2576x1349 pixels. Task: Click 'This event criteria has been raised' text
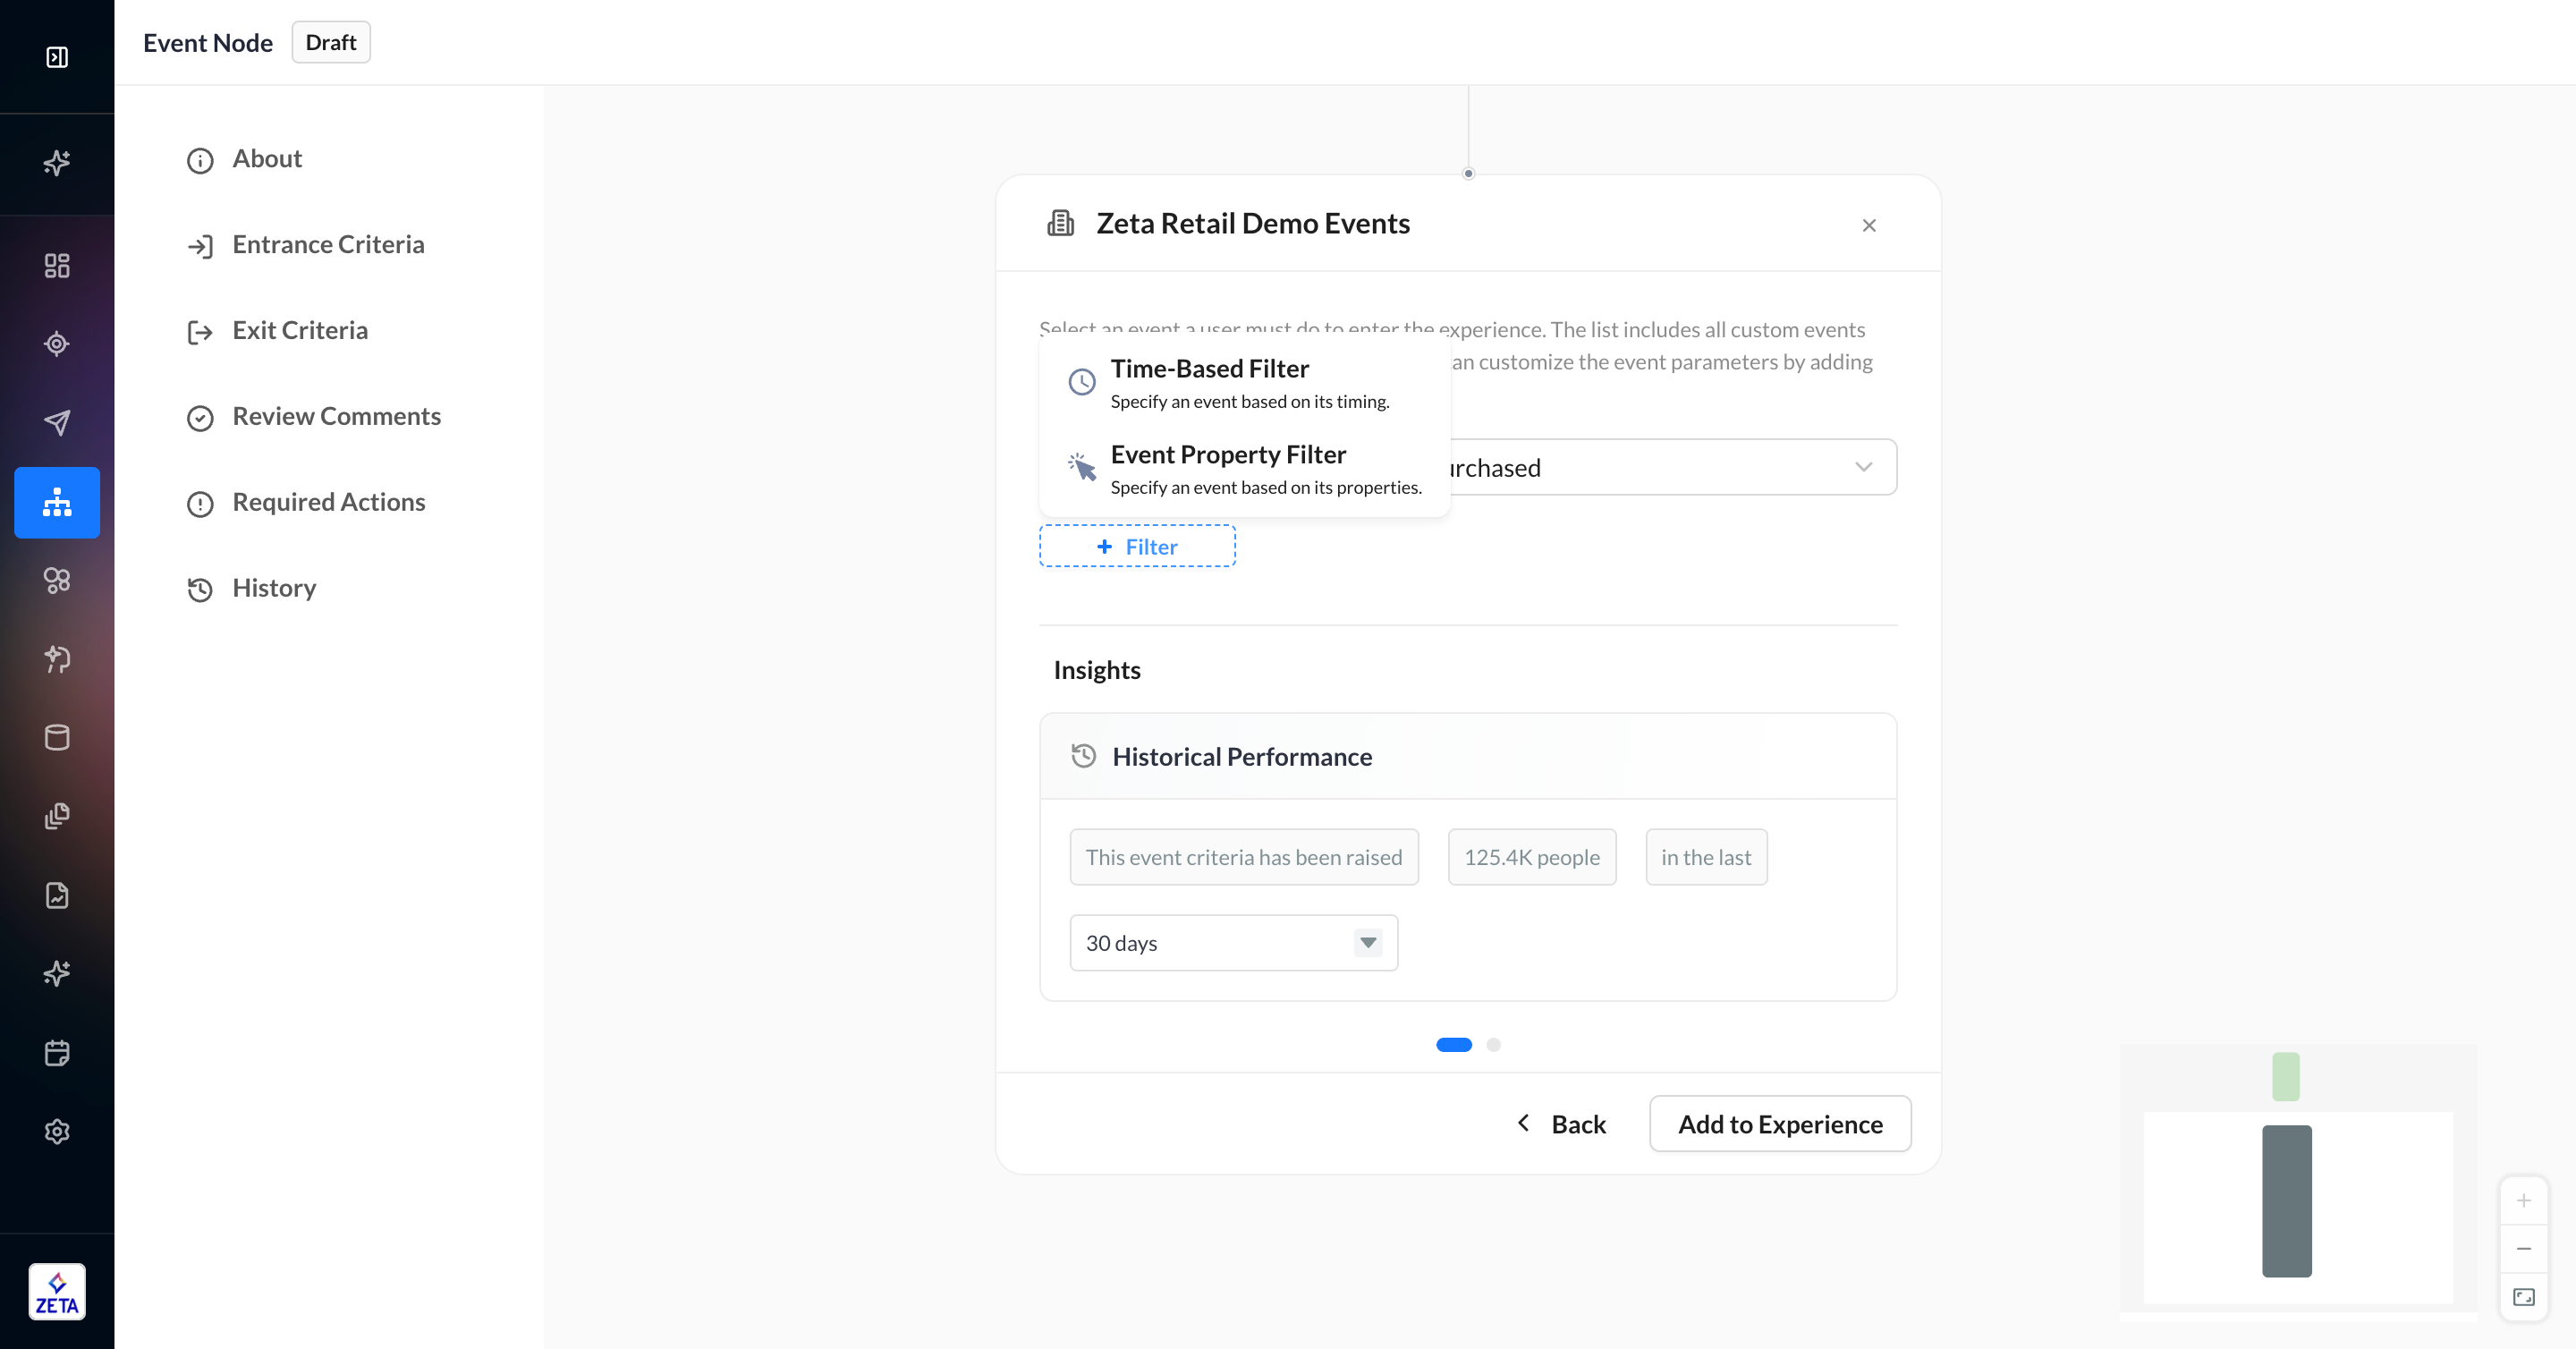click(x=1244, y=857)
